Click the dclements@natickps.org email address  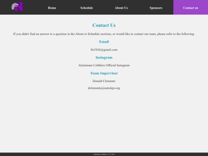pos(104,88)
